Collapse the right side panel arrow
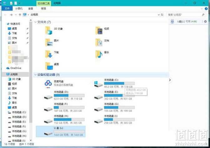The width and height of the screenshot is (210, 148). (x=170, y=80)
